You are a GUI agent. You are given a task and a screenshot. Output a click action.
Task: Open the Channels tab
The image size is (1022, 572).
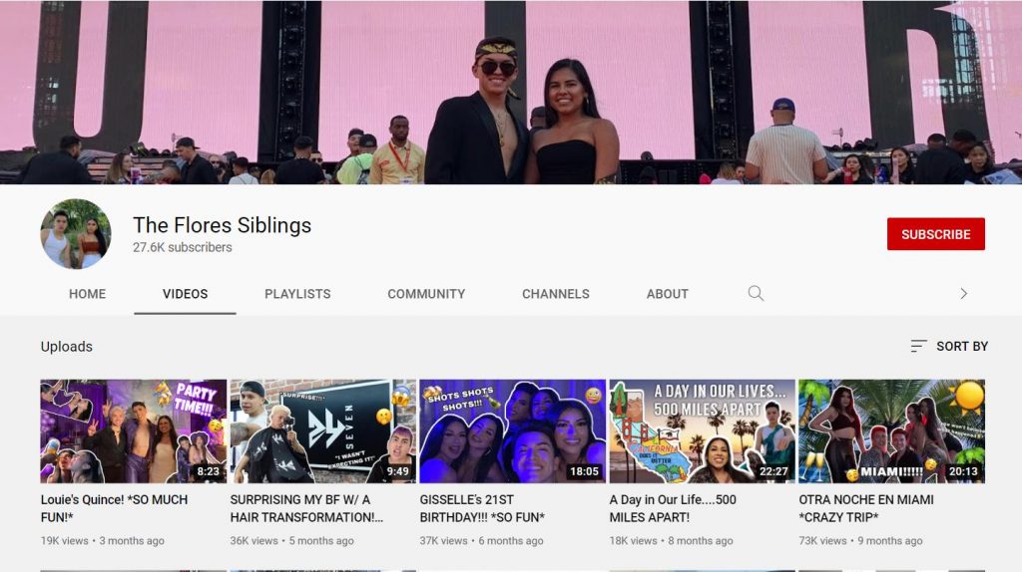click(x=555, y=294)
